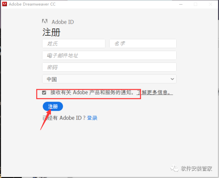
Task: Follow the 登录 sign-in link
Action: (x=92, y=118)
